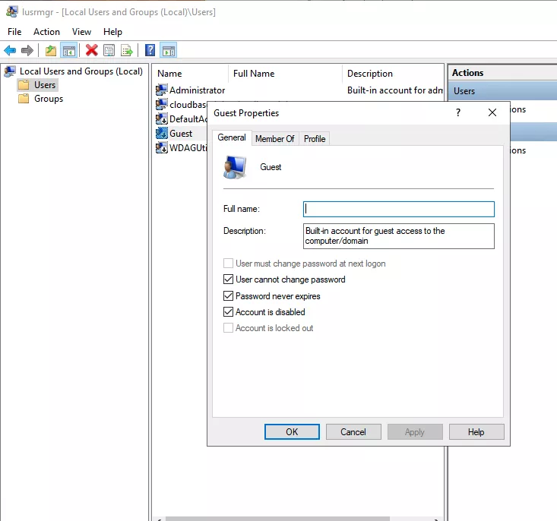Uncheck Password never expires
This screenshot has width=557, height=521.
(x=229, y=296)
